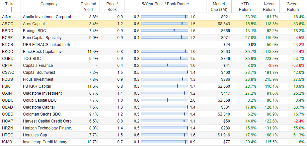Image resolution: width=307 pixels, height=146 pixels.
Task: Click the Ticker sort arrow icon
Action: click(11, 9)
